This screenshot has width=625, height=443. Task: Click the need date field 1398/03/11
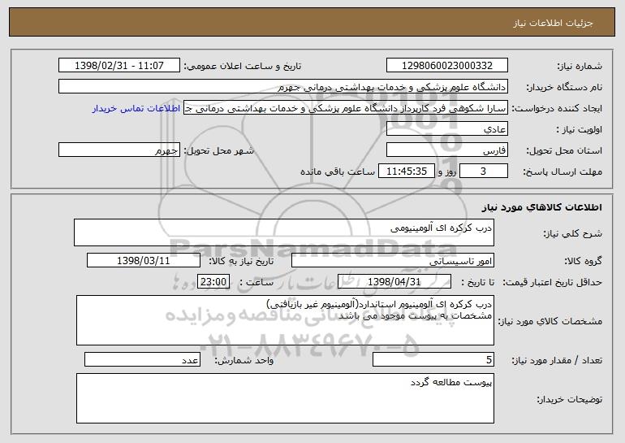tap(144, 260)
